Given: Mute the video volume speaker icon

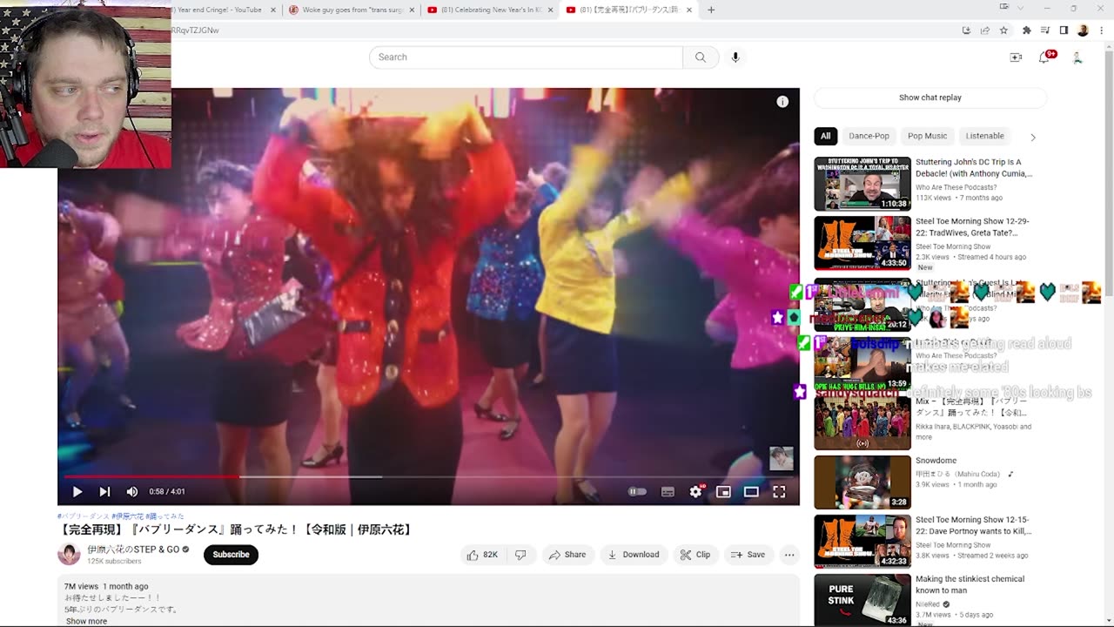Looking at the screenshot, I should pos(132,492).
